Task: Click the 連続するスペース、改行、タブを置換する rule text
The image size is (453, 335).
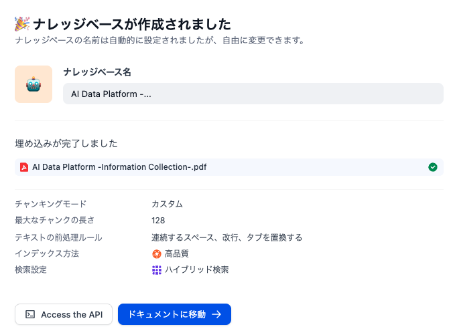Action: point(226,237)
